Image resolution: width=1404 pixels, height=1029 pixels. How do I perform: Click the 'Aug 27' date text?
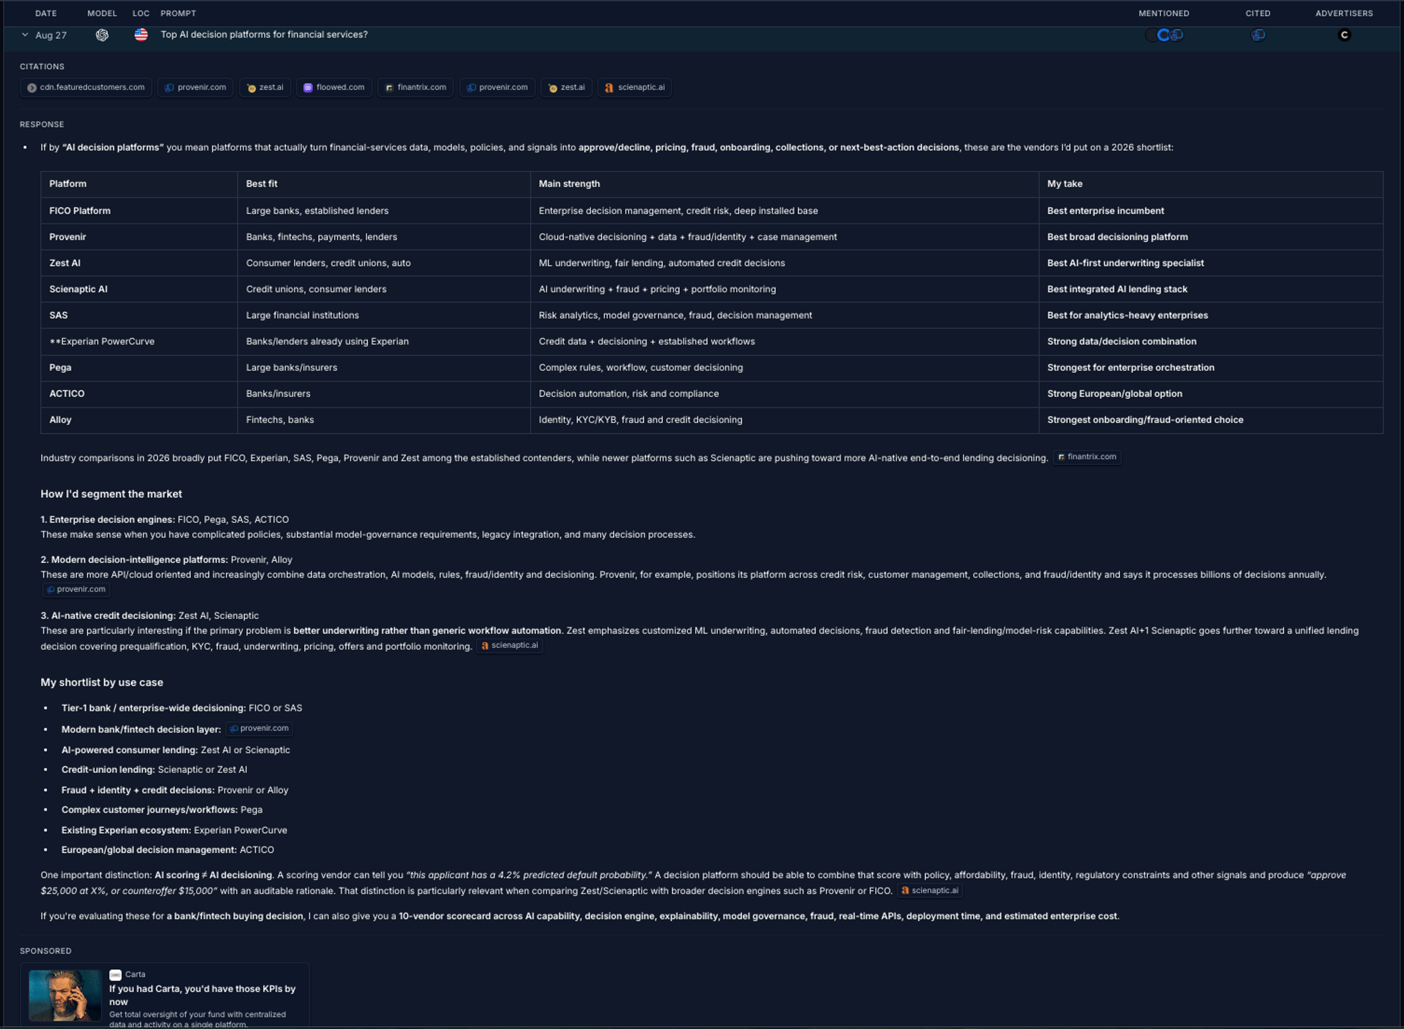(51, 36)
